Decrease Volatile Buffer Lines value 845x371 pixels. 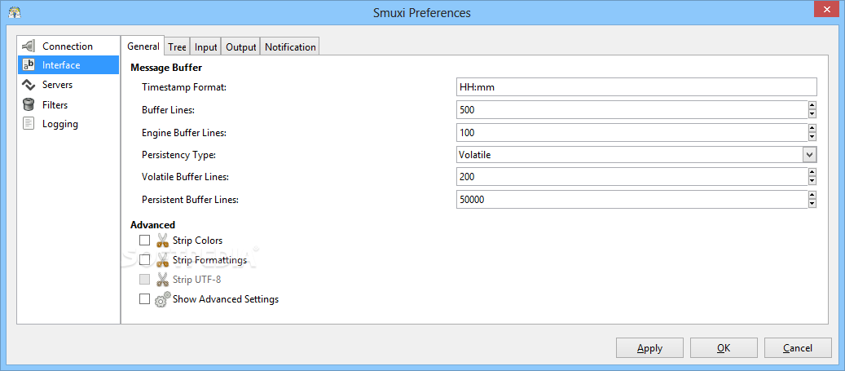812,181
